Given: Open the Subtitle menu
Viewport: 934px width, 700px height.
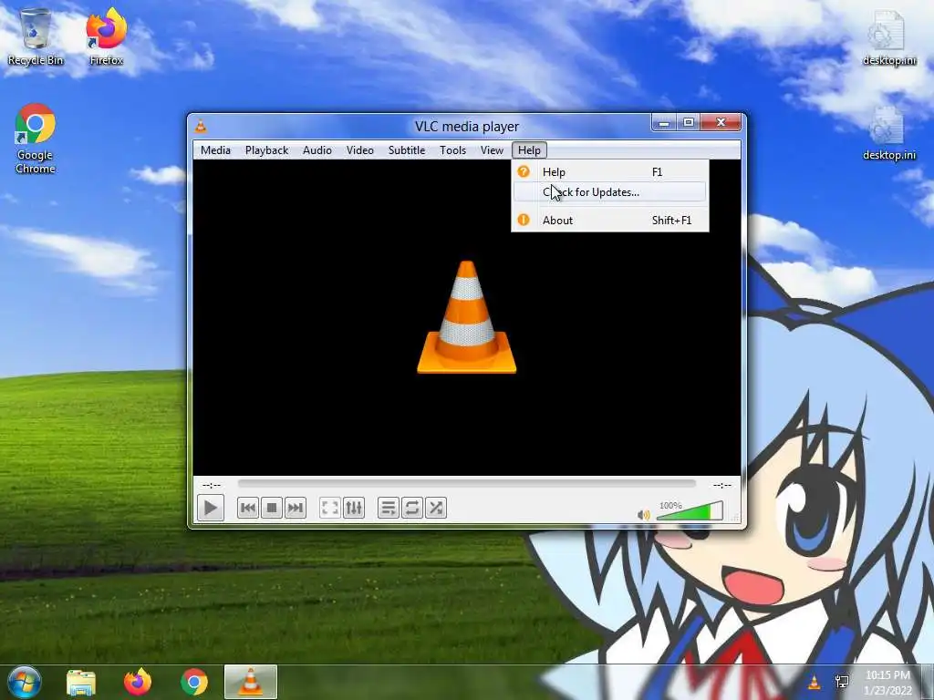Looking at the screenshot, I should pyautogui.click(x=407, y=150).
